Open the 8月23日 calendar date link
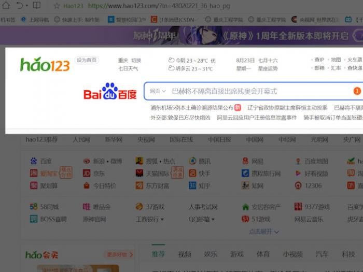This screenshot has height=272, width=363. [x=245, y=61]
